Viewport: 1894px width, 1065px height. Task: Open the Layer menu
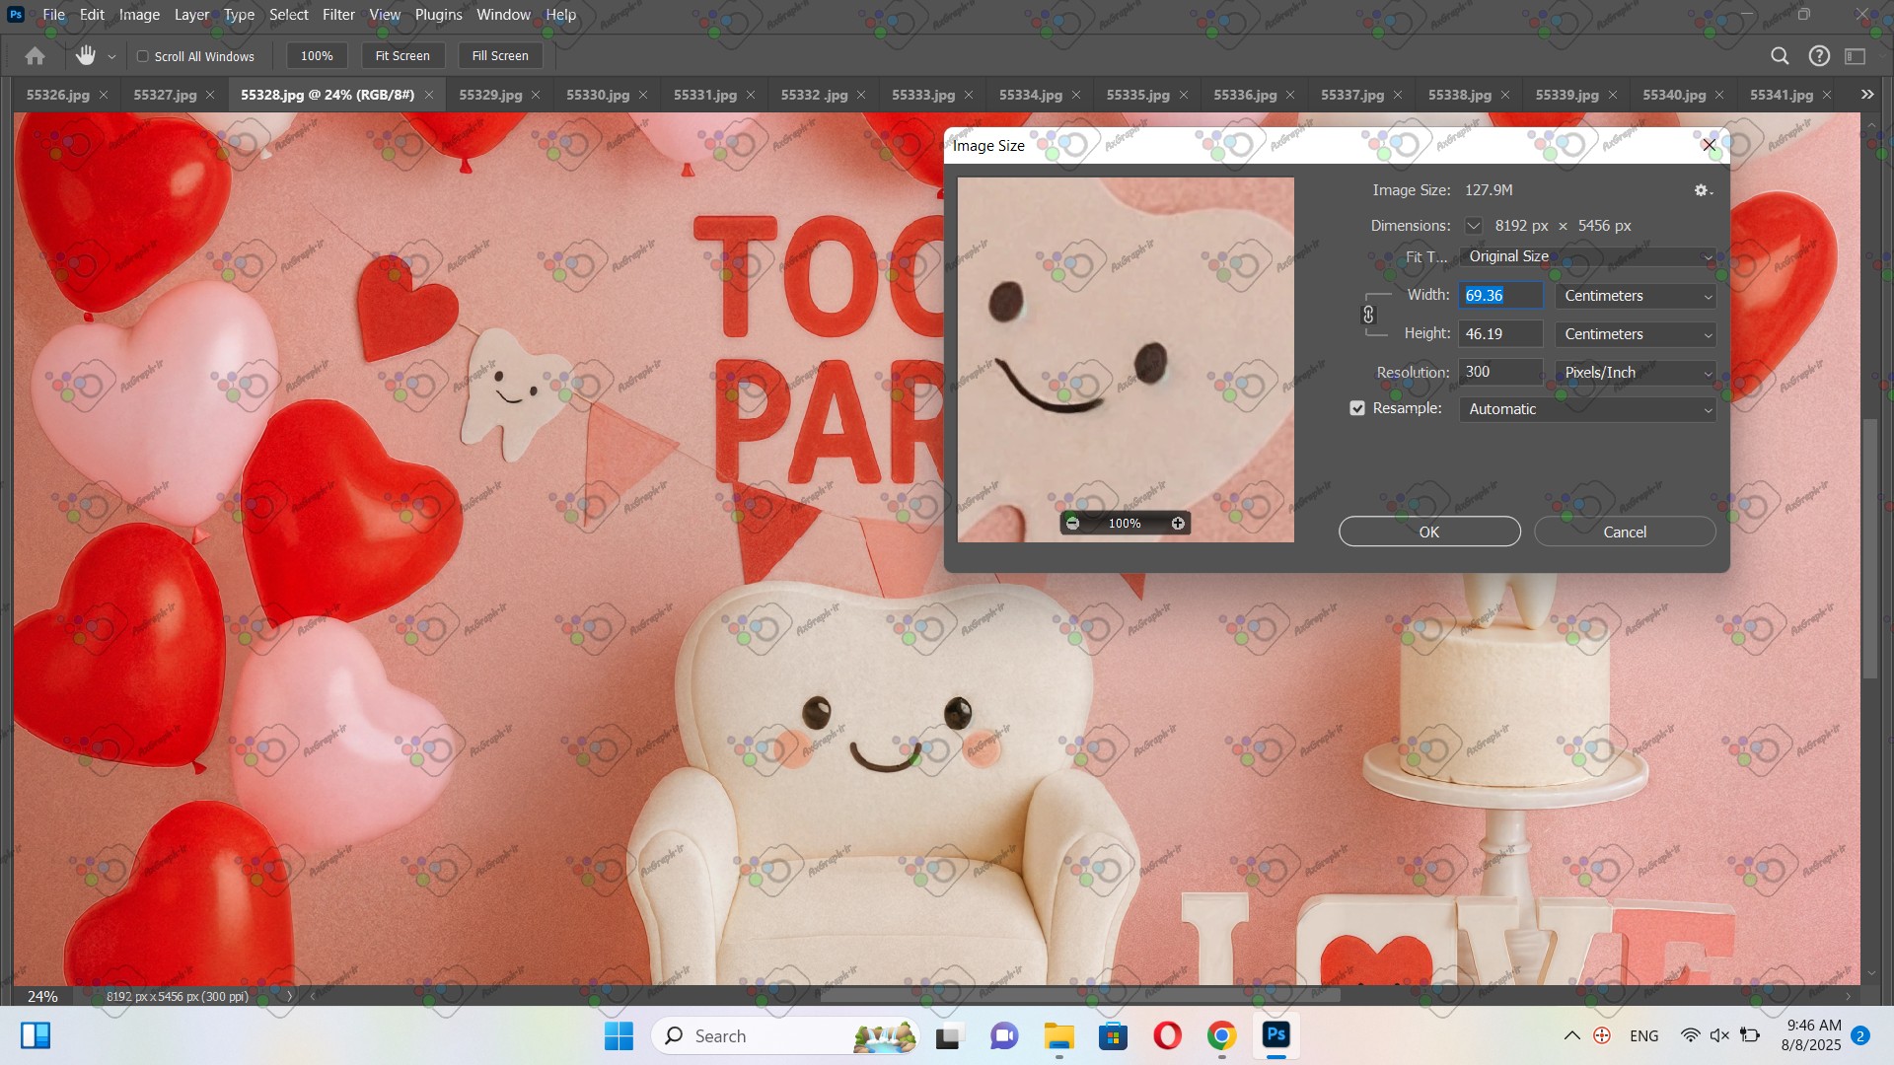pos(191,15)
